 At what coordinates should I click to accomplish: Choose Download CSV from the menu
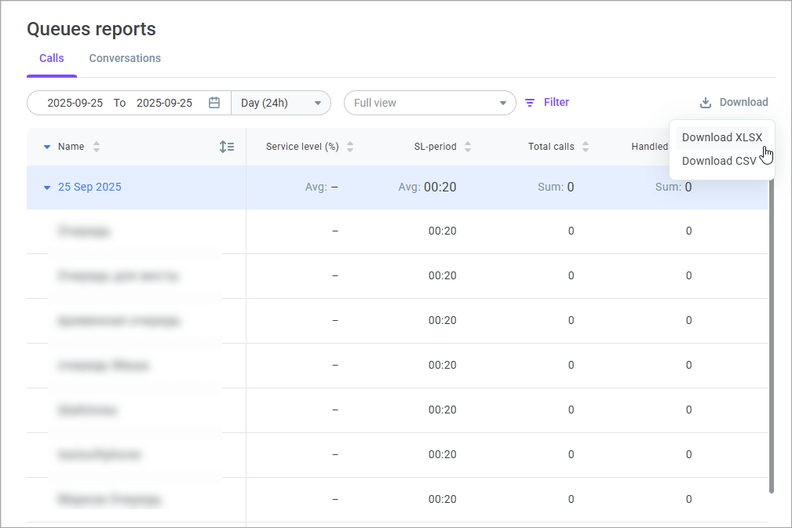point(719,161)
